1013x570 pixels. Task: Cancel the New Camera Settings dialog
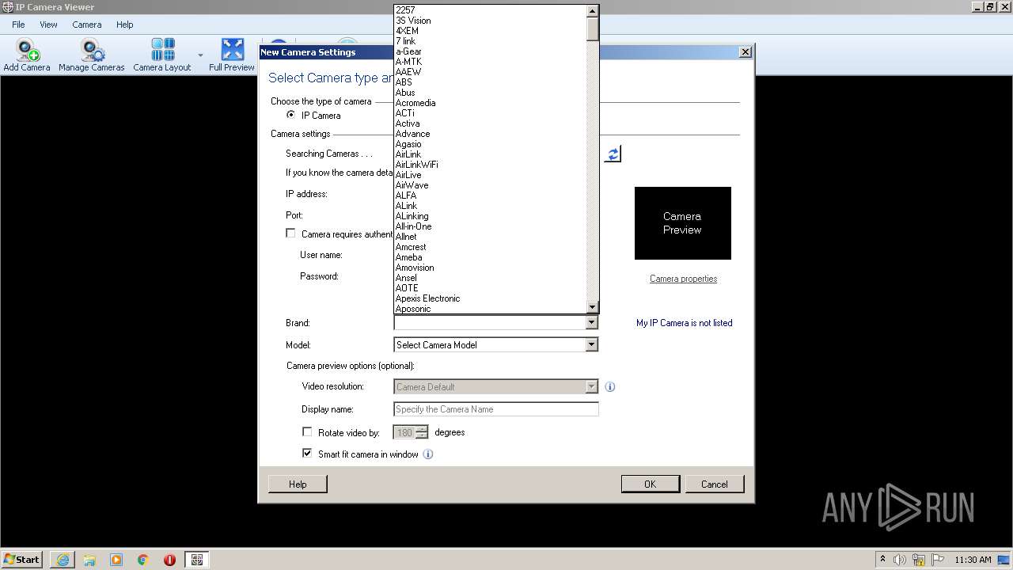[x=714, y=484]
